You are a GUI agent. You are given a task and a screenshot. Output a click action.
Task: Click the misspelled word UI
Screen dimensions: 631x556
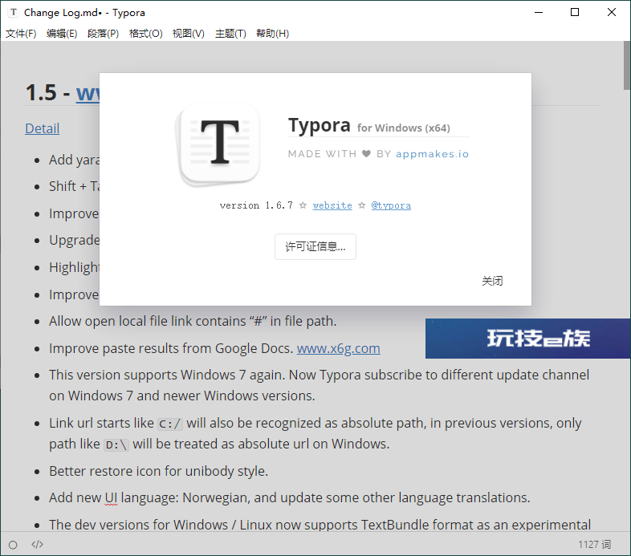click(x=111, y=497)
